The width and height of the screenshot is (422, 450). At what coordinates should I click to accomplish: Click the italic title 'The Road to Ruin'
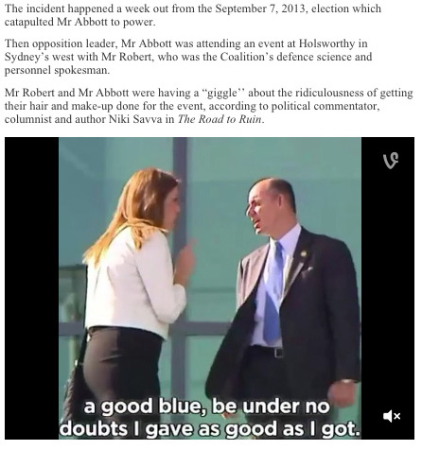click(220, 119)
